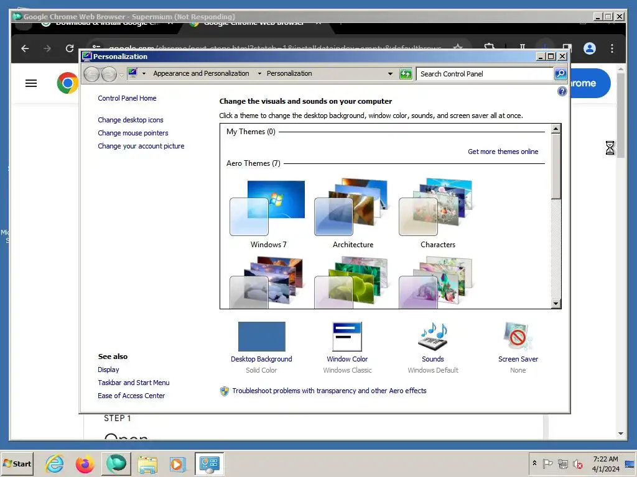Click the themes list scroll down arrow

tap(556, 303)
